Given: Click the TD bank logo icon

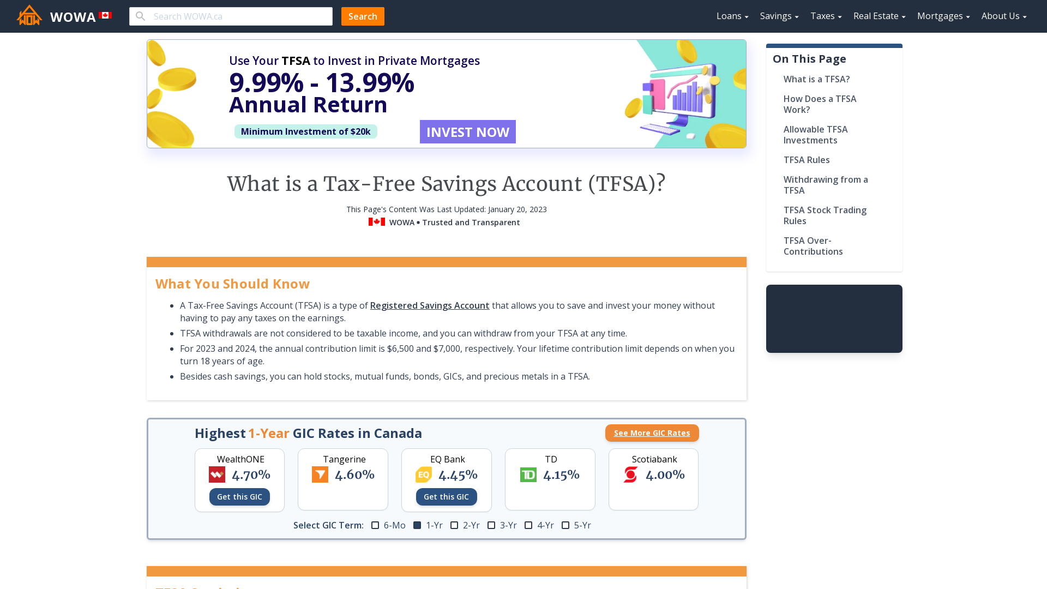Looking at the screenshot, I should coord(528,474).
